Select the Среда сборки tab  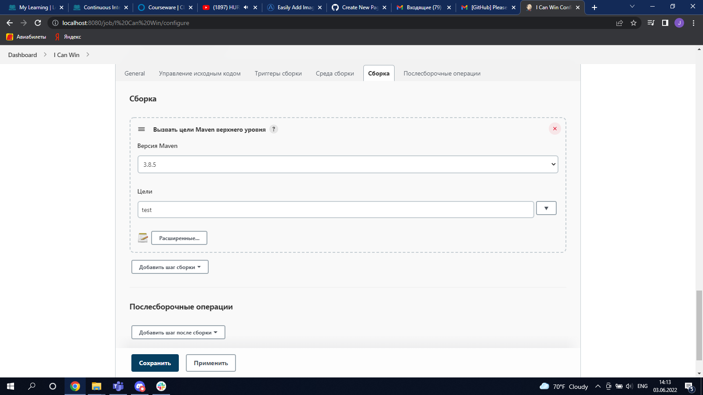[x=335, y=73]
